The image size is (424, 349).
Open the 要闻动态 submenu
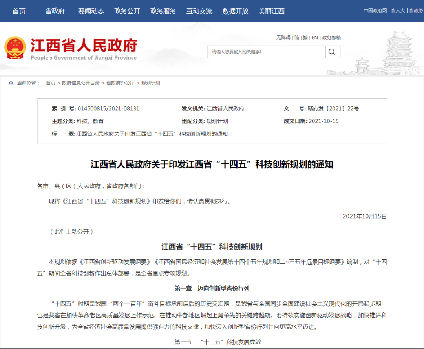point(91,11)
